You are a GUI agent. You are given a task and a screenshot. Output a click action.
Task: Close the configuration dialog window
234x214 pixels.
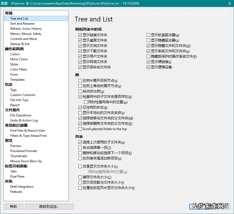pyautogui.click(x=229, y=3)
